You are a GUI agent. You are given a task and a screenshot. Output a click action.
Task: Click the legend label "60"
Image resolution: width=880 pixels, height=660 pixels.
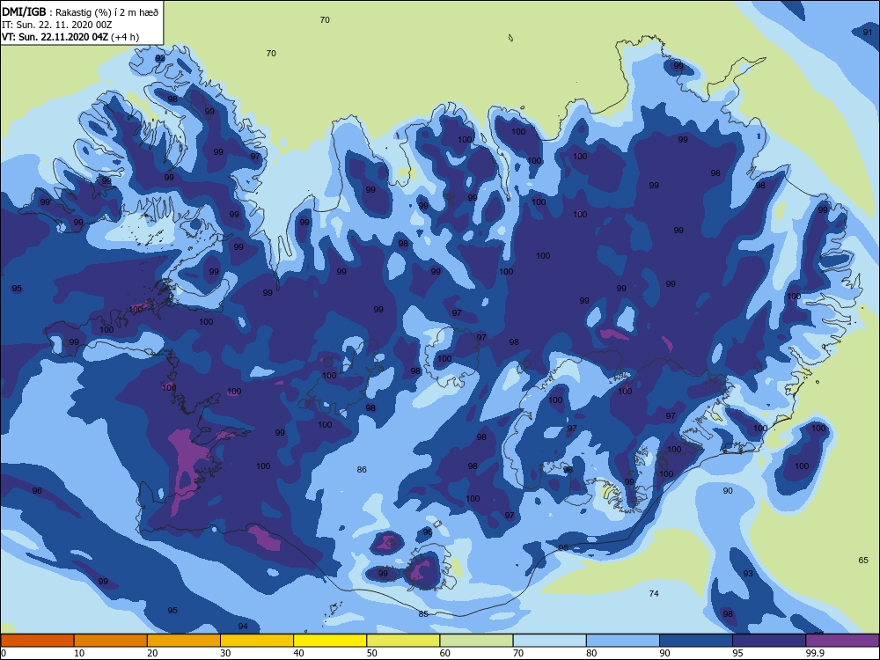(x=445, y=653)
